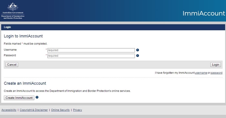Show help for the Create ImmiAccount button
Image resolution: width=226 pixels, height=118 pixels.
pos(37,97)
